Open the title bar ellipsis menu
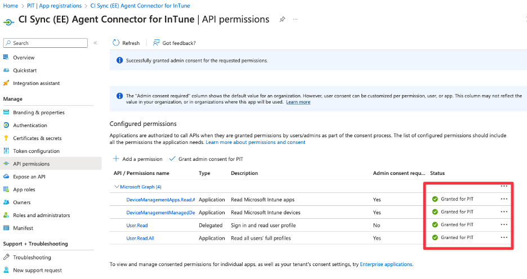Viewport: 527px width, 279px height. [x=295, y=20]
